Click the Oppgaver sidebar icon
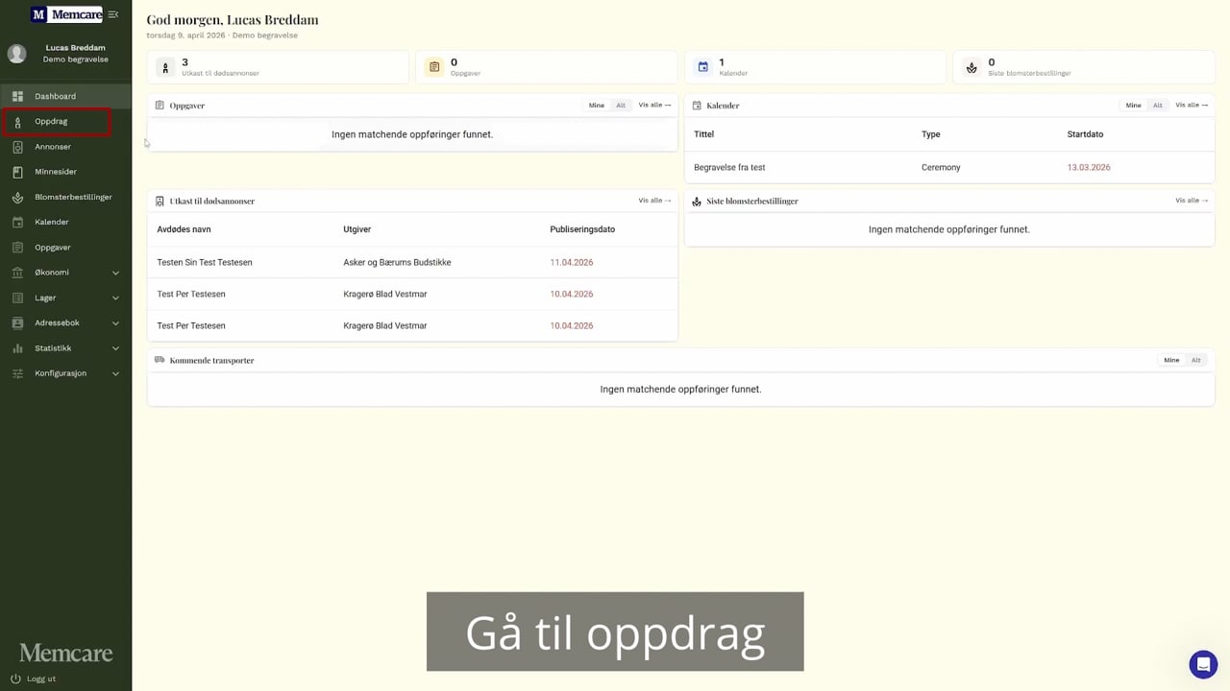 17,248
